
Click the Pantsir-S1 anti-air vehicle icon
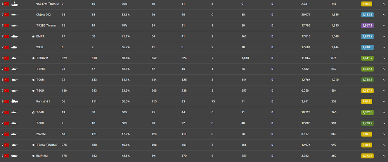click(x=14, y=101)
